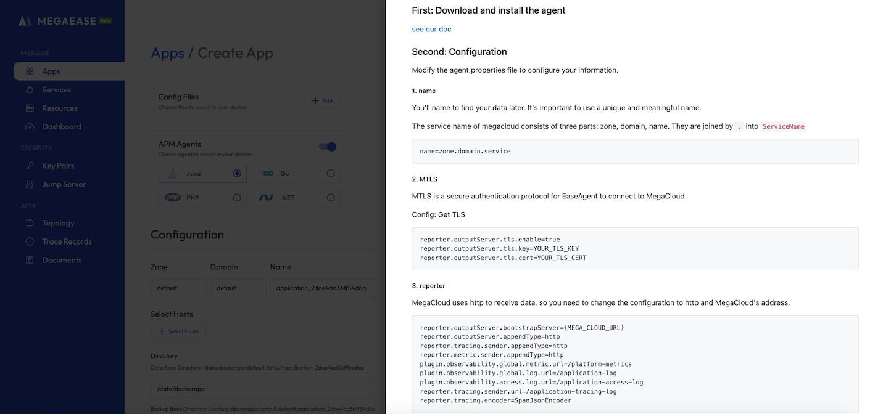The width and height of the screenshot is (883, 414).
Task: Click the '1. name' heading
Action: pyautogui.click(x=423, y=91)
